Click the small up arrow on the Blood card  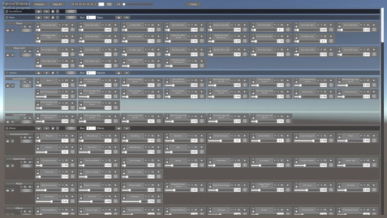[x=38, y=79]
